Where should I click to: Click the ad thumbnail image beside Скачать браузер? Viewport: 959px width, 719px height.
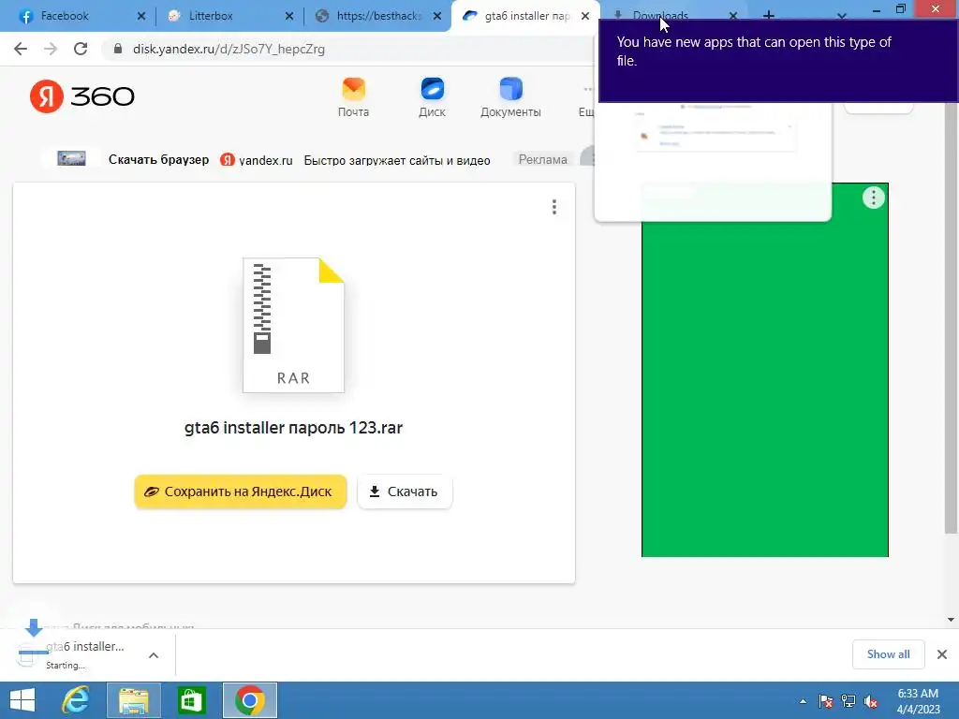click(x=71, y=159)
